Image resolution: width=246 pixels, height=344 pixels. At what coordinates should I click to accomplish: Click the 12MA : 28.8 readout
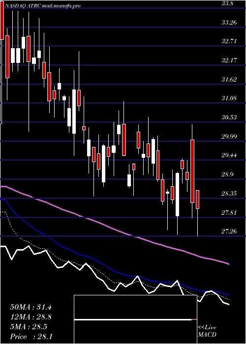click(x=31, y=317)
